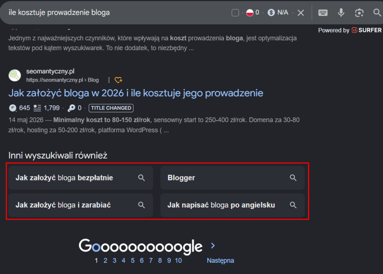Click the 'Następna' next page link

(220, 261)
